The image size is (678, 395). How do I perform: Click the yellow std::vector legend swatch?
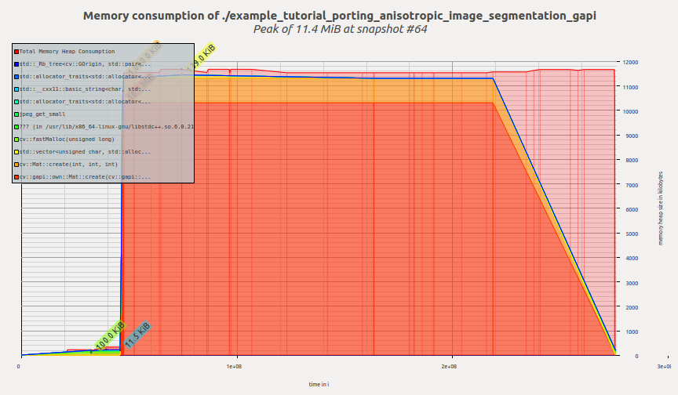[x=16, y=152]
